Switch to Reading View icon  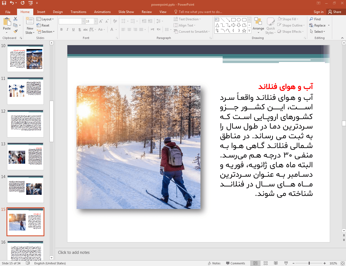[276, 263]
